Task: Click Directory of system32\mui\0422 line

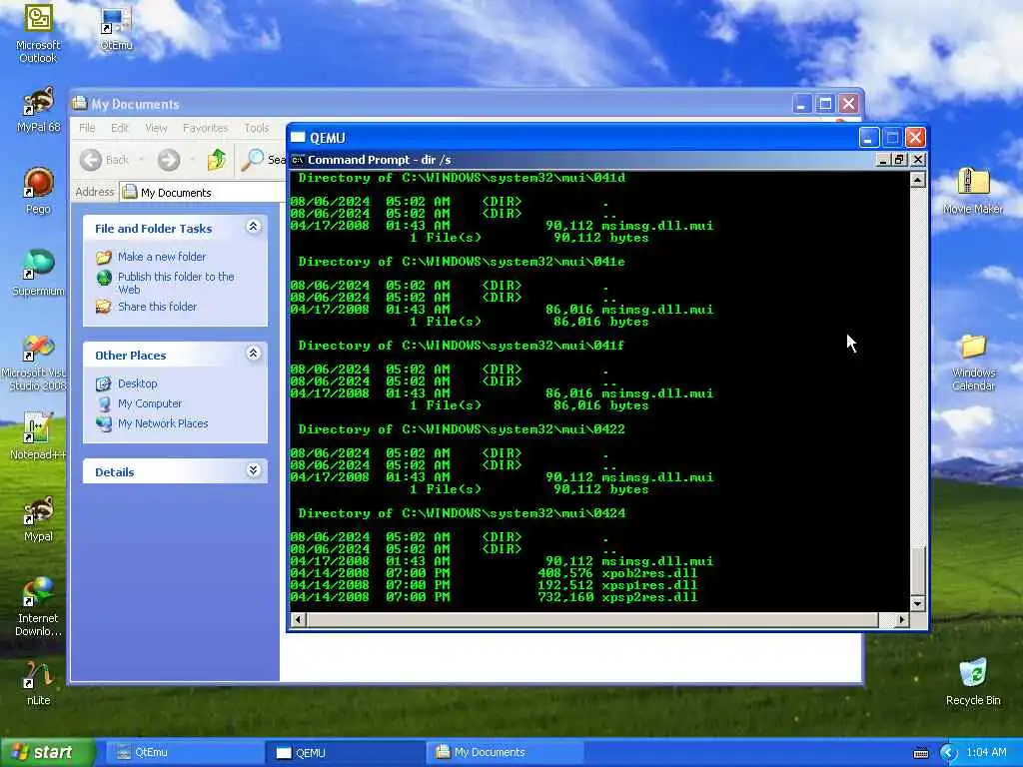Action: [462, 429]
